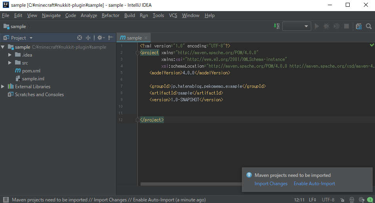Click Import Changes link in notification
Image resolution: width=375 pixels, height=203 pixels.
click(271, 184)
